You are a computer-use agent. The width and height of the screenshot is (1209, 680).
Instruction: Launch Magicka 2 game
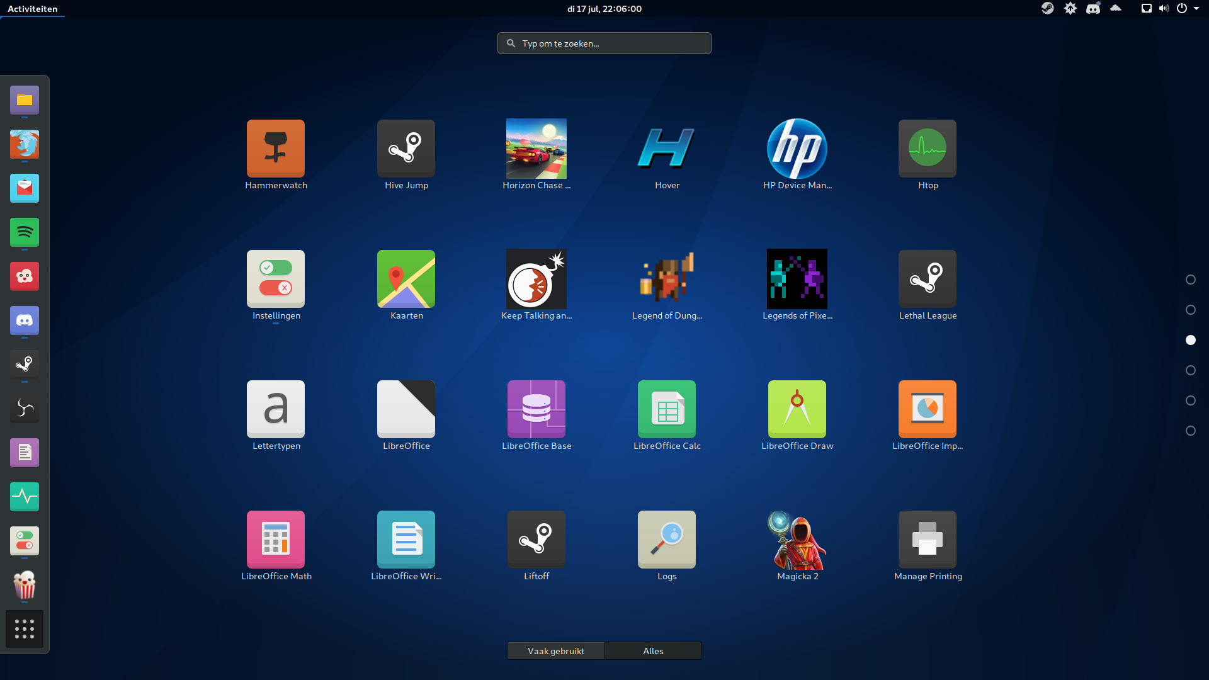[797, 540]
